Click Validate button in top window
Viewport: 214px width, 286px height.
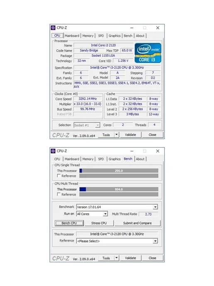[131, 135]
